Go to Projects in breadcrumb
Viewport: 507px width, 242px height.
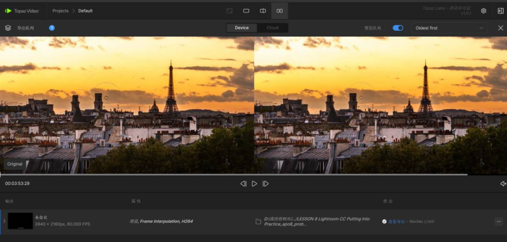(x=60, y=11)
